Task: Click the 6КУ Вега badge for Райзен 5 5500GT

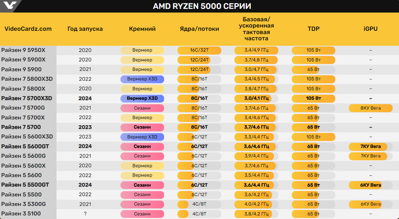Action: point(370,185)
